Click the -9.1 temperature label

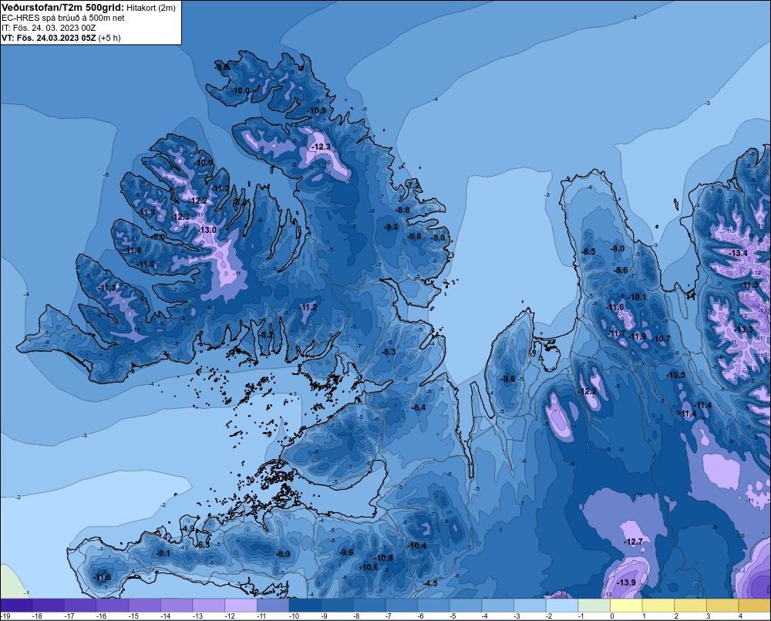tap(163, 554)
